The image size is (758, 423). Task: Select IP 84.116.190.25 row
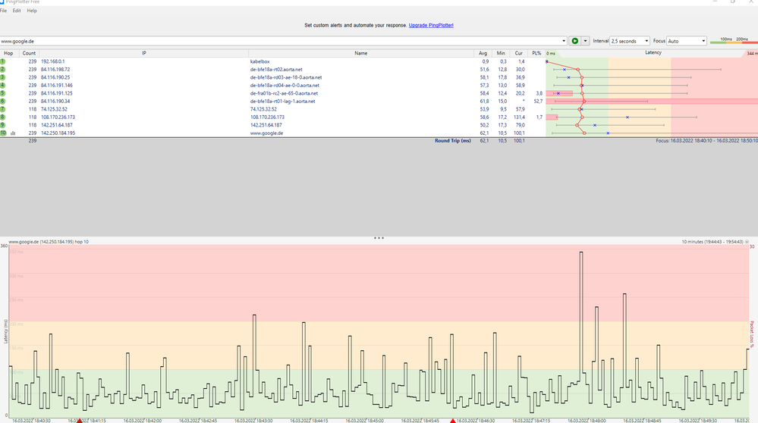55,77
